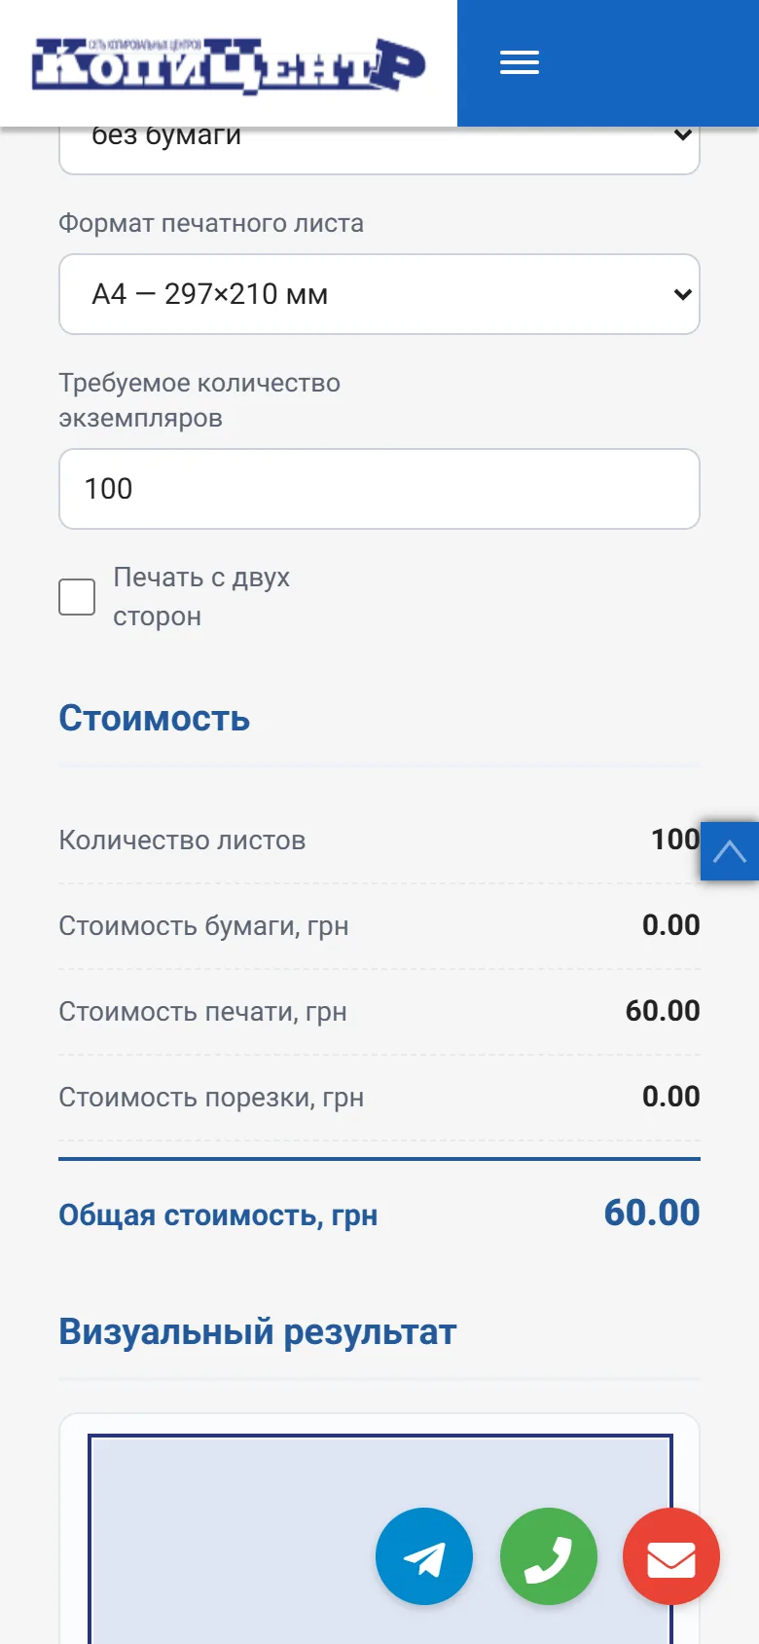Click the visual result preview sheet
Screen dimensions: 759x1644
pos(380,1539)
